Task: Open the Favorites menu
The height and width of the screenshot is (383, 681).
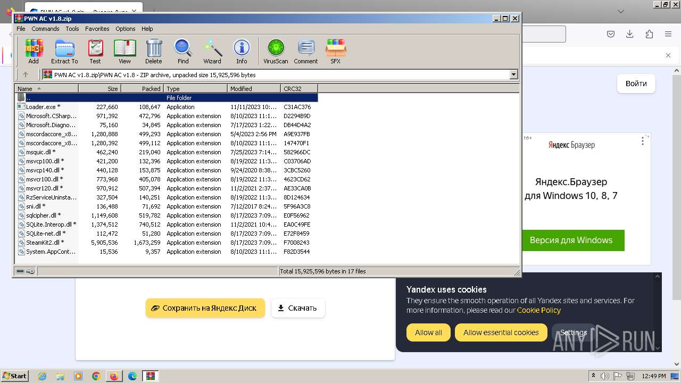Action: (x=97, y=29)
